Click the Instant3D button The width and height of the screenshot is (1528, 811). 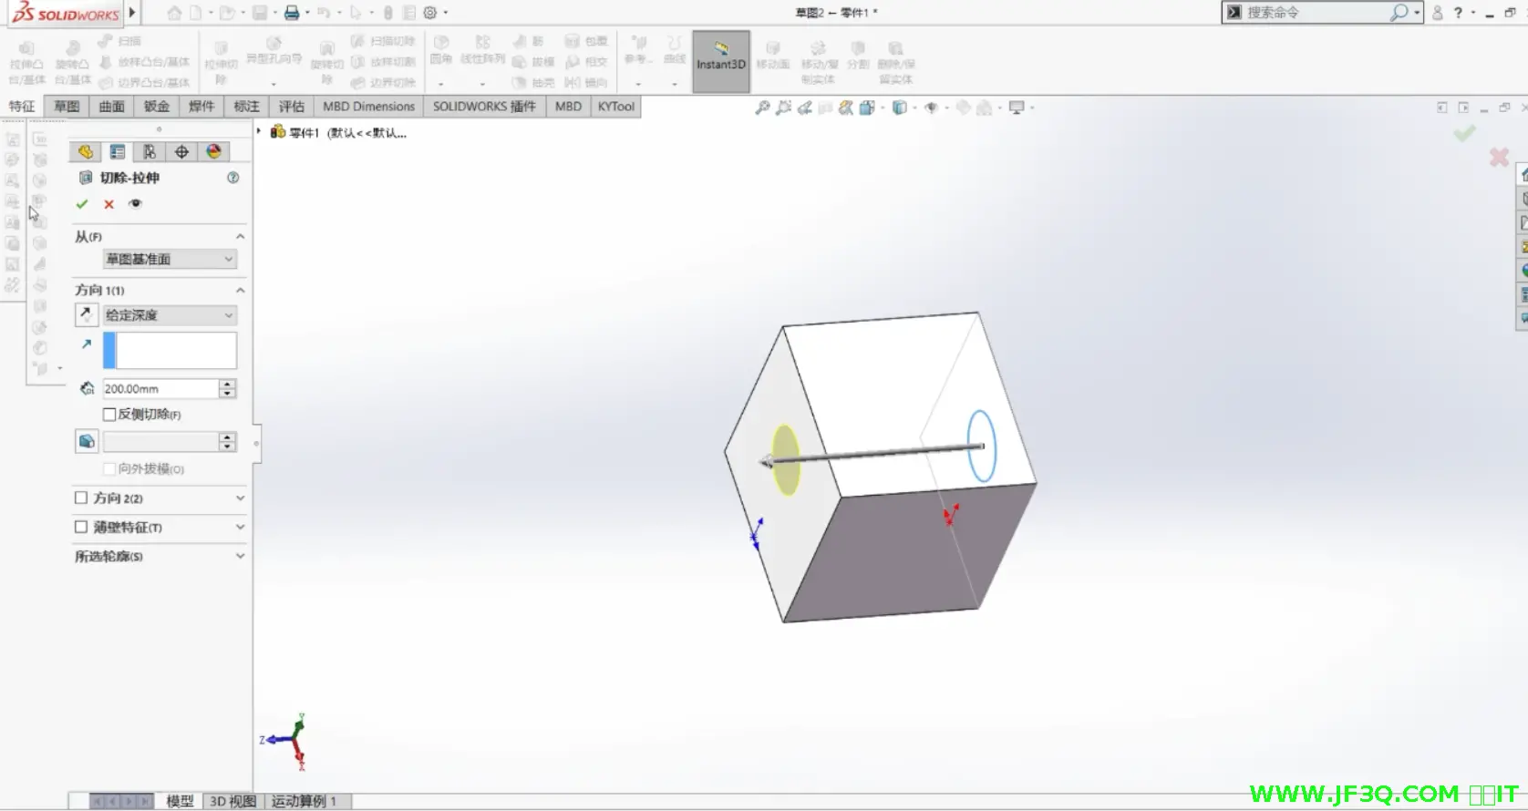721,62
